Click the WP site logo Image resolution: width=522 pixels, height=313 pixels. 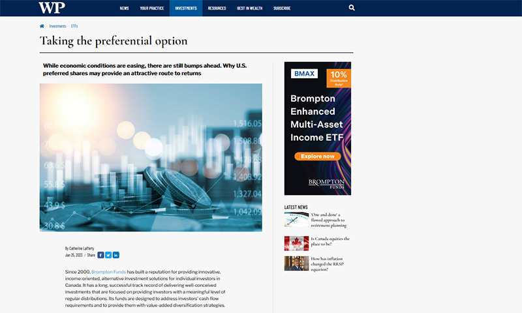coord(52,8)
